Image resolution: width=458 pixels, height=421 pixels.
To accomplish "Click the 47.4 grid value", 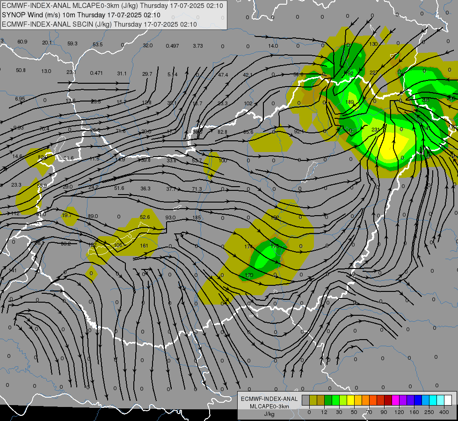I will [223, 75].
